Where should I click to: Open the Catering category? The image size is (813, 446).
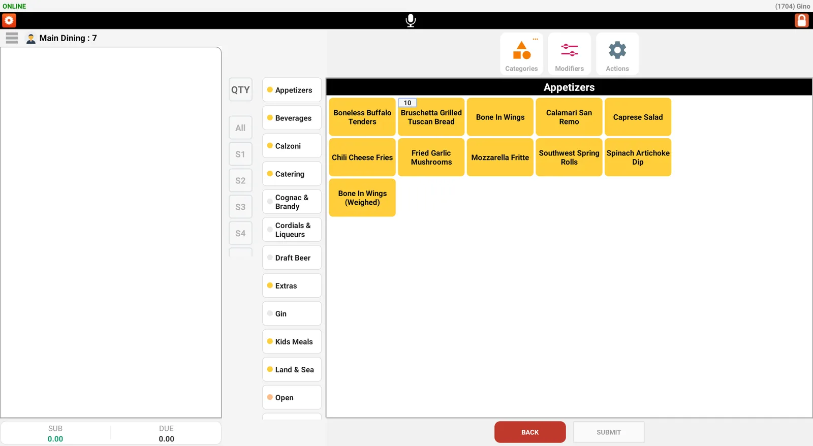tap(292, 174)
